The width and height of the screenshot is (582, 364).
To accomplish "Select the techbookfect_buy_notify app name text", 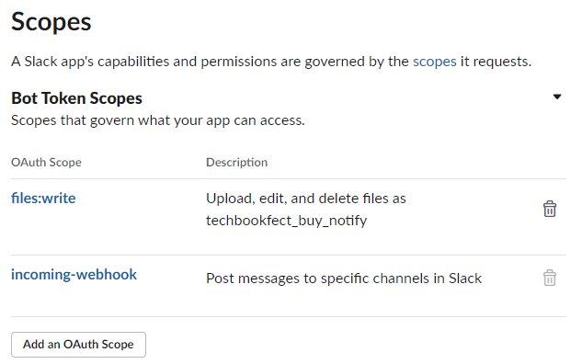I will pos(287,221).
